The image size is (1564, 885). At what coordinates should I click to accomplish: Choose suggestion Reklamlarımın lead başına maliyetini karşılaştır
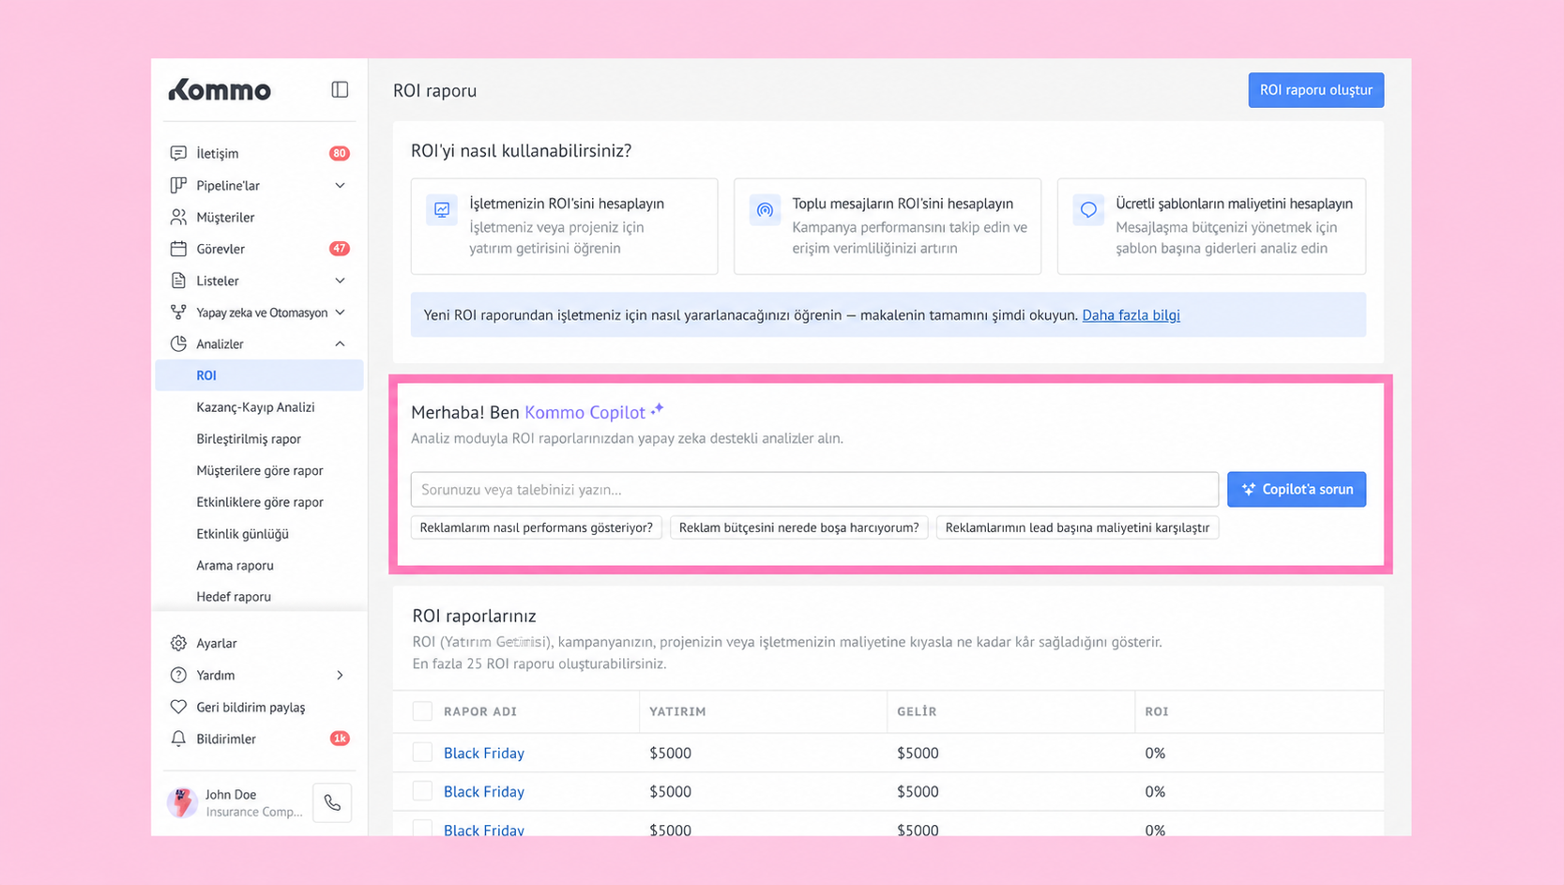point(1077,527)
